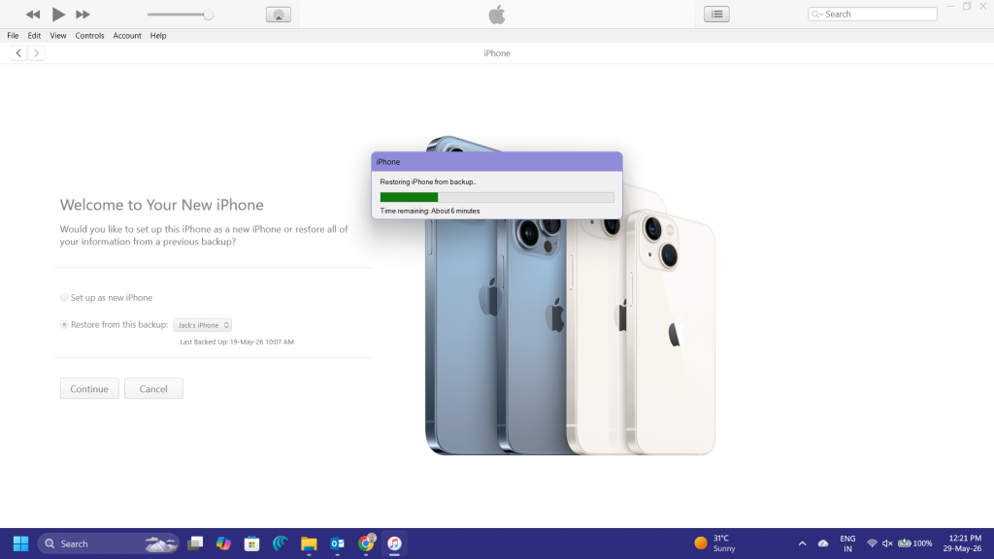Viewport: 994px width, 559px height.
Task: Open the View menu
Action: click(x=57, y=36)
